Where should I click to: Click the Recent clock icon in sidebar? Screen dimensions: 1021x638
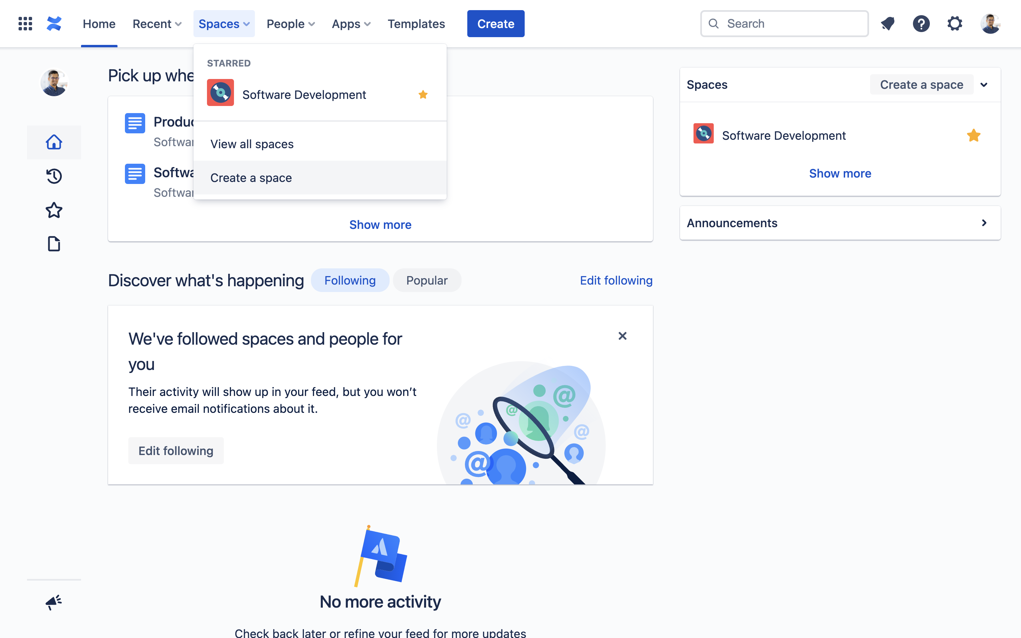[54, 176]
